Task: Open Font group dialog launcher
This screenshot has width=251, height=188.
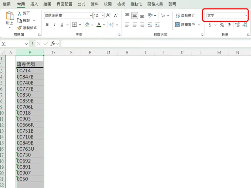Action: coord(119,35)
